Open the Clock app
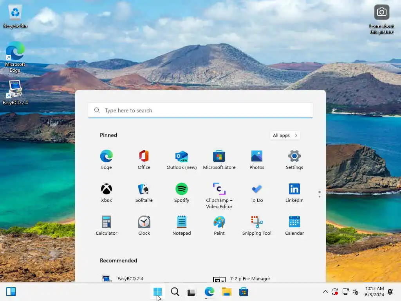This screenshot has height=301, width=401. tap(144, 226)
